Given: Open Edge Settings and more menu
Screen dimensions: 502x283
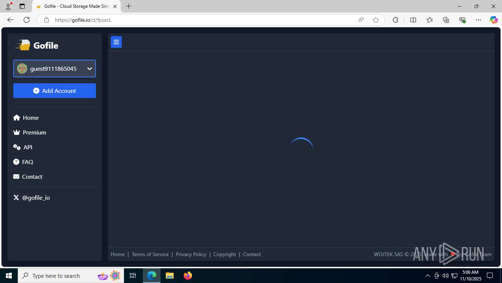Looking at the screenshot, I should 478,20.
